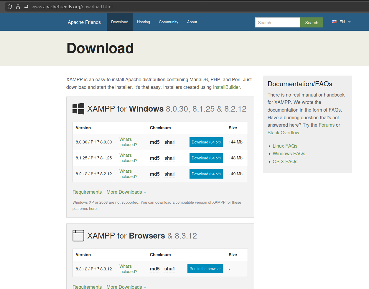Click the padlock icon in the address bar
Screen dimensions: 369x289
tap(18, 6)
